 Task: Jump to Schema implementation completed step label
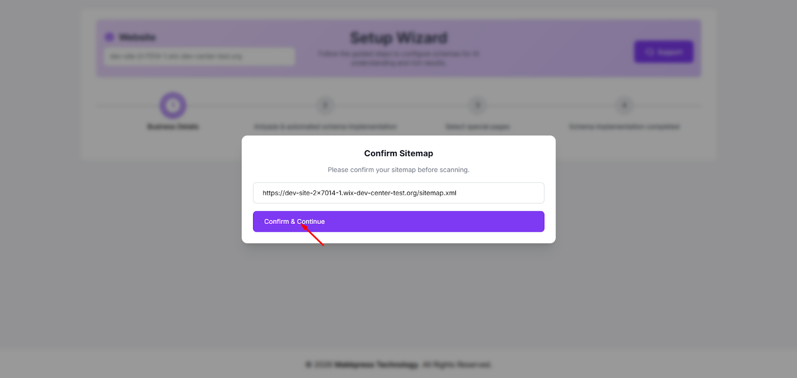tap(624, 127)
